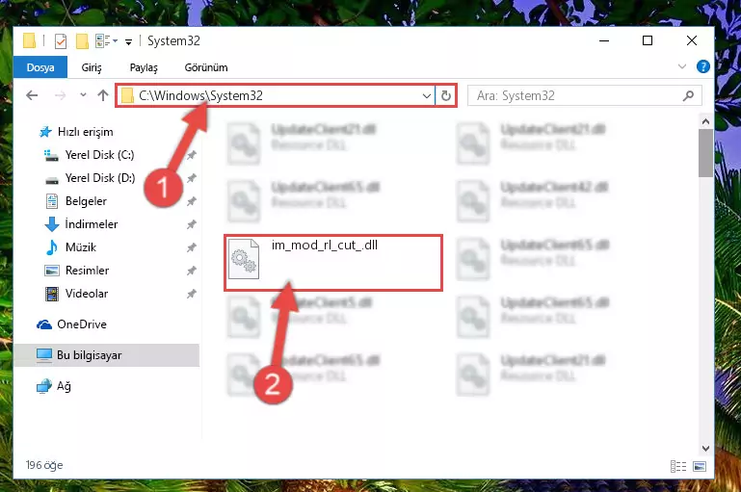741x492 pixels.
Task: Click the C:\Windows\System32 address bar
Action: 275,96
